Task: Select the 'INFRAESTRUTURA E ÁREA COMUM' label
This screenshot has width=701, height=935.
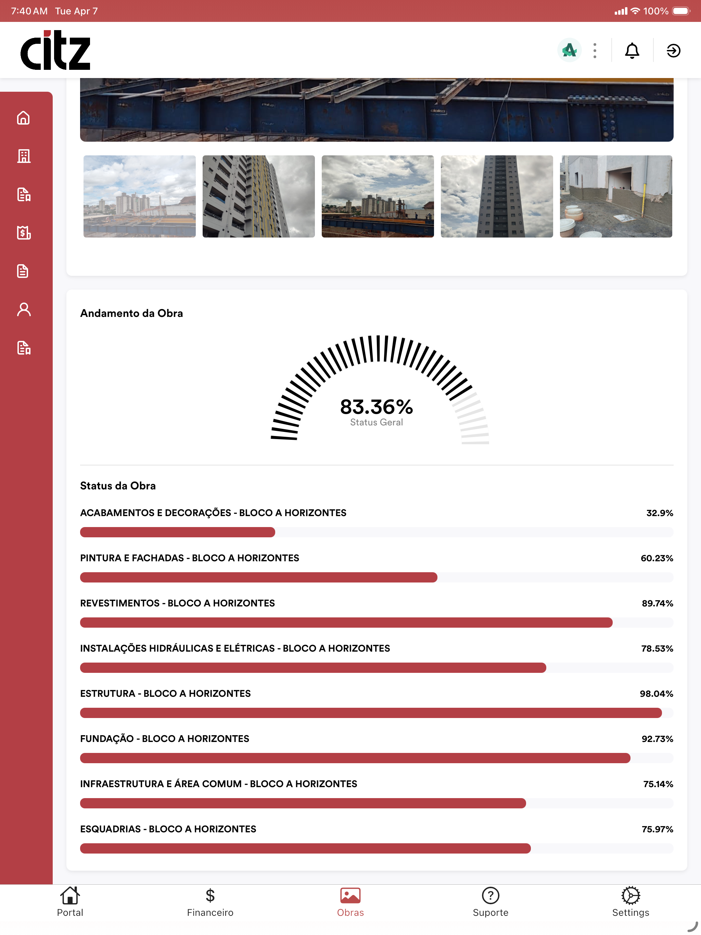Action: (161, 784)
